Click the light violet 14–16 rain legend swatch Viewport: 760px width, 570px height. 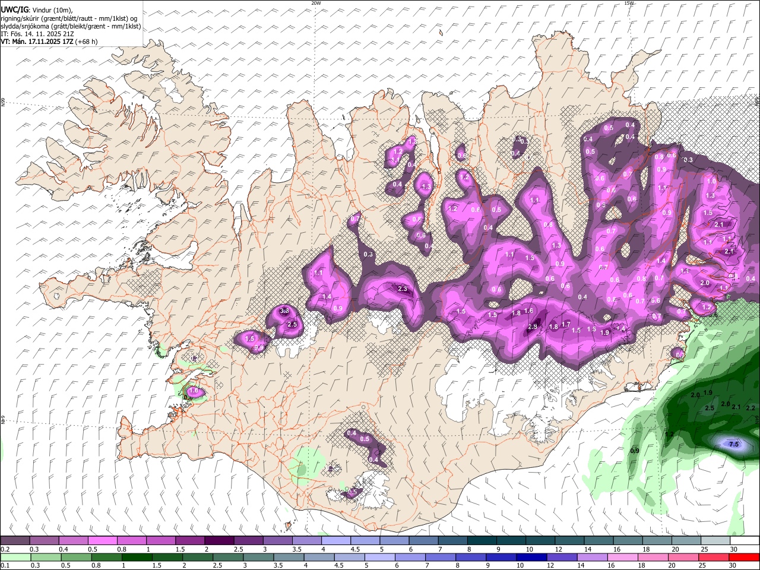(592, 557)
